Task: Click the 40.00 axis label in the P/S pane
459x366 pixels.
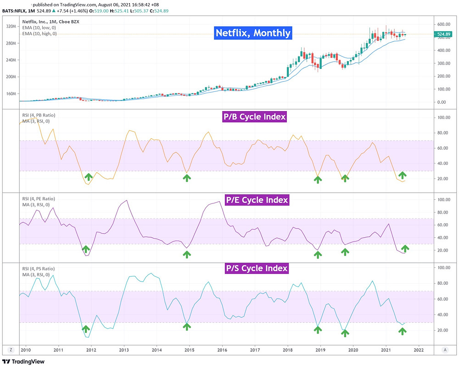Action: point(442,315)
